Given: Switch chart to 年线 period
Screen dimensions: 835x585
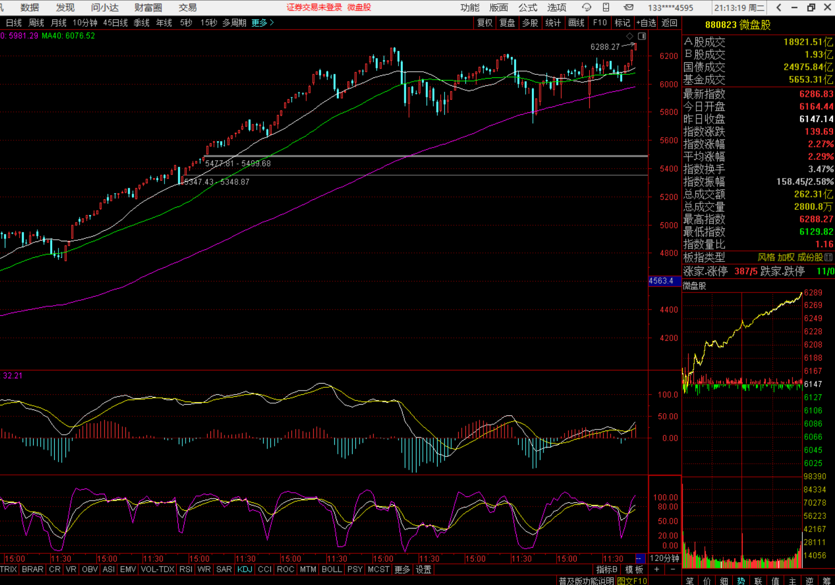Looking at the screenshot, I should [x=164, y=23].
